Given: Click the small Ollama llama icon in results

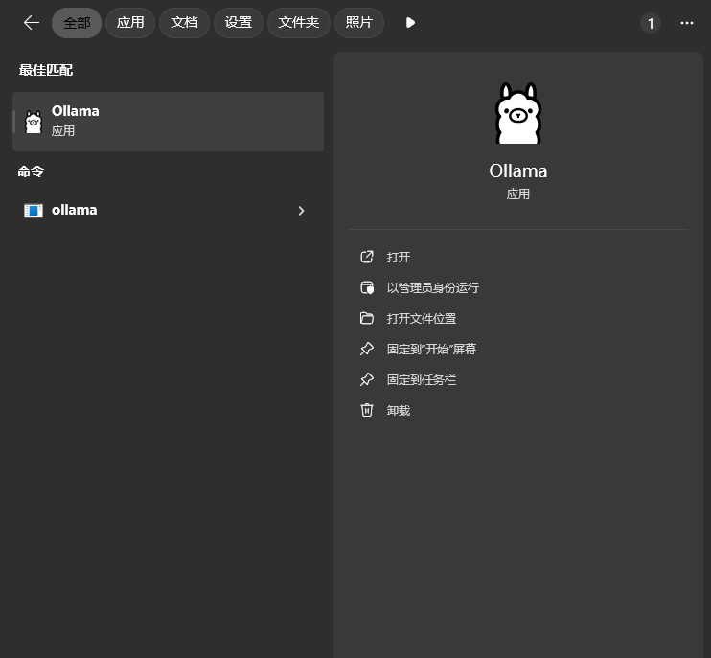Looking at the screenshot, I should click(x=34, y=122).
